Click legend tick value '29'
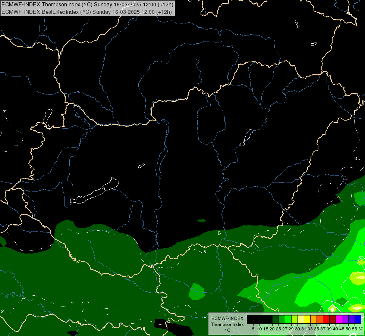 pyautogui.click(x=291, y=329)
